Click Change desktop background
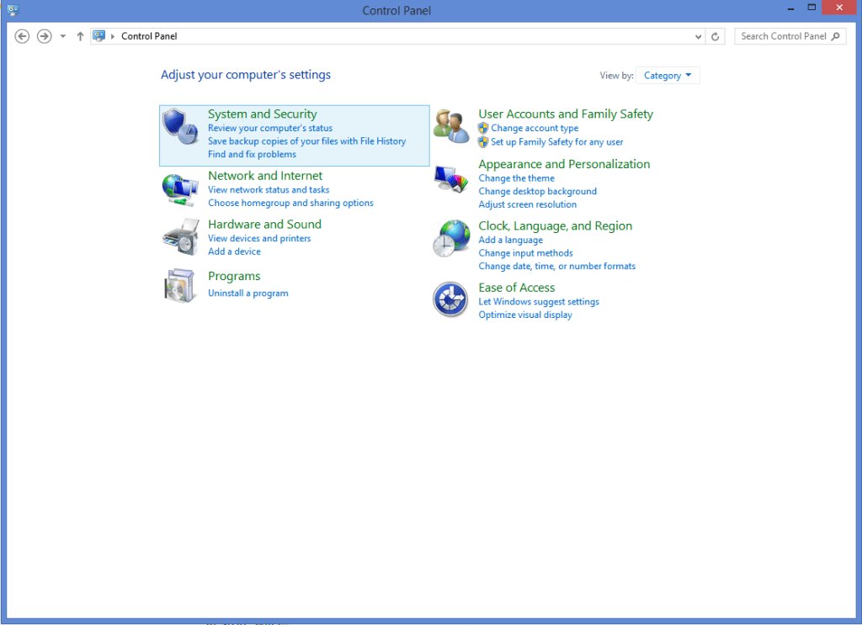The image size is (862, 625). pyautogui.click(x=537, y=191)
